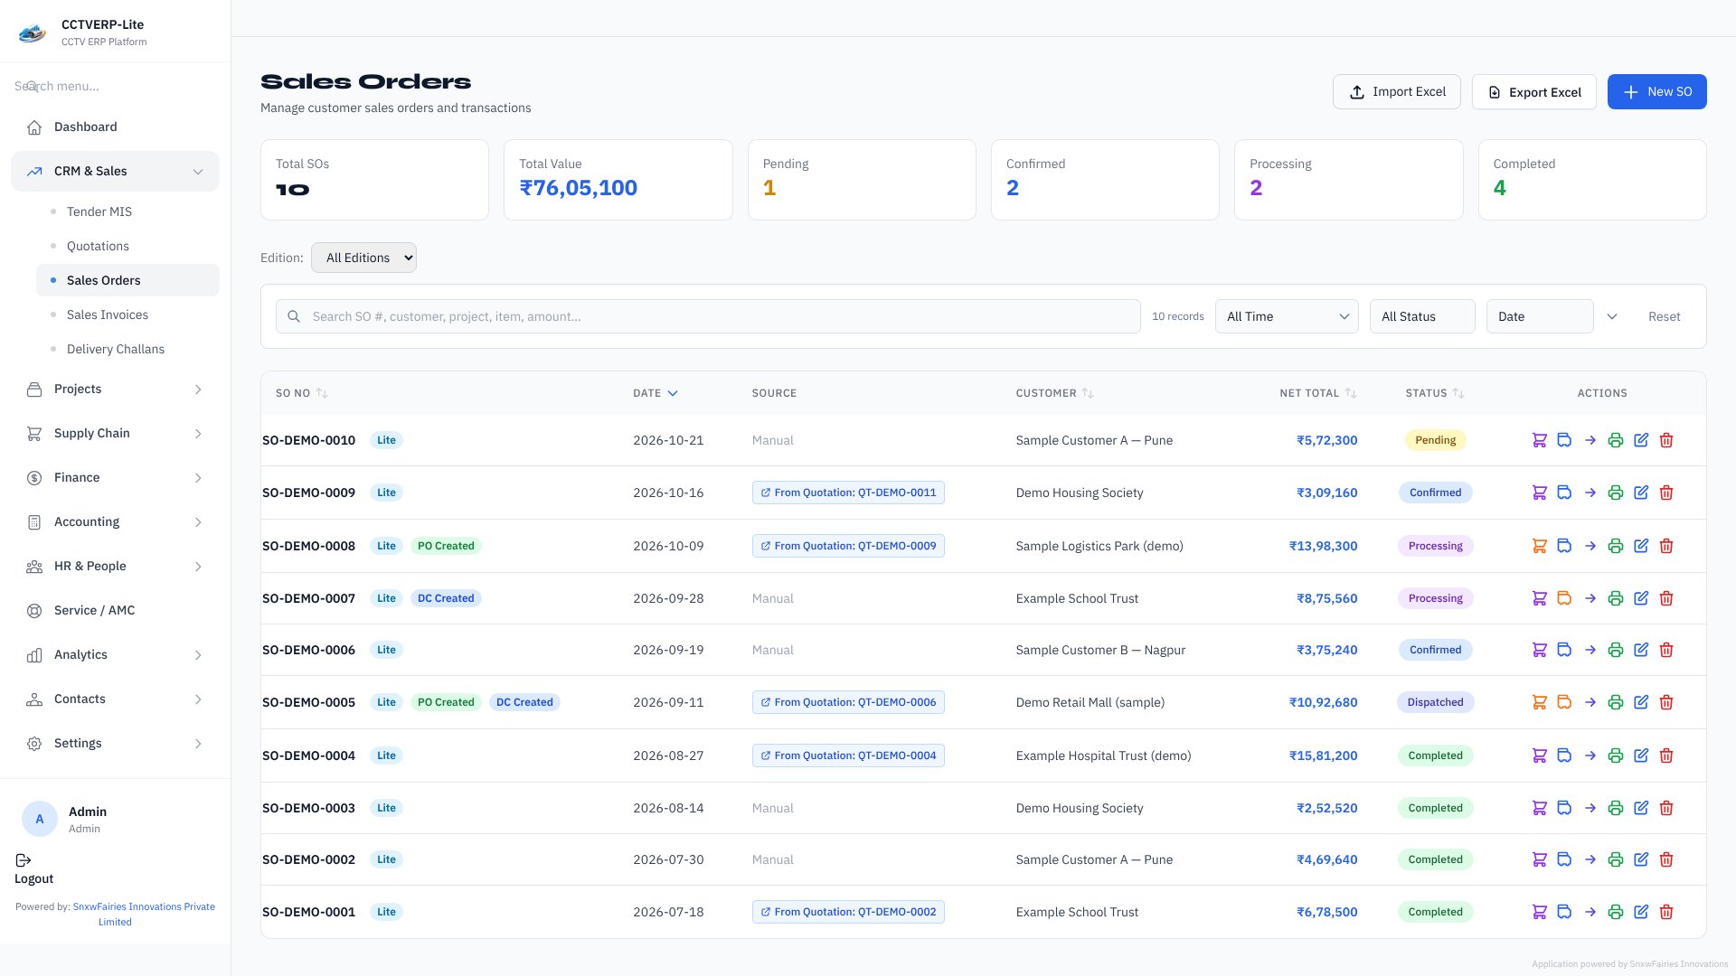Click the Import Excel button
Screen dimensions: 1736x976
pyautogui.click(x=1396, y=92)
